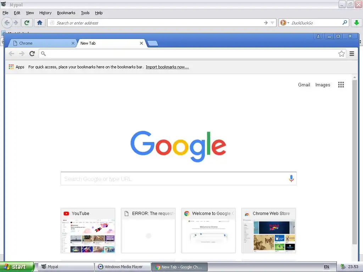Bookmark this page with star icon
Screen dimensions: 363x272
pos(341,54)
